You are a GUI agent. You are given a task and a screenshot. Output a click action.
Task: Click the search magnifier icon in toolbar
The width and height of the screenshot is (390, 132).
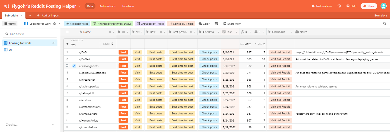click(x=385, y=24)
